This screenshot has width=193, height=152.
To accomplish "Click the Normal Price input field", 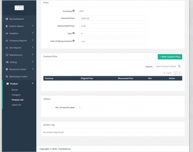I will point(113,18).
